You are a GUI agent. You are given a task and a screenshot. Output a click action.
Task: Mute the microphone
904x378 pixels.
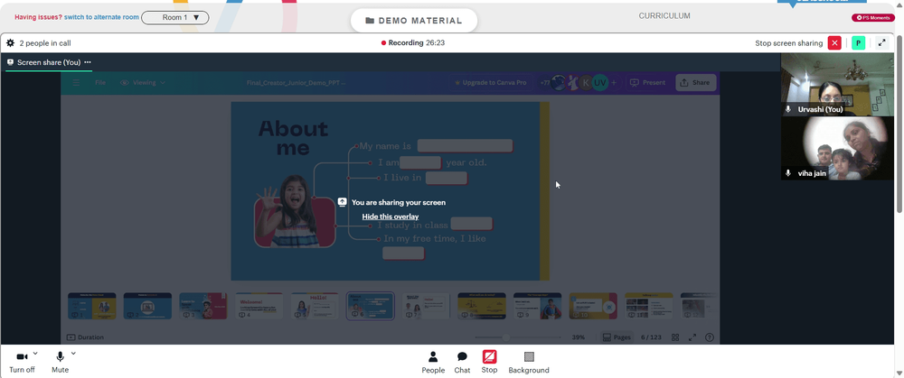[x=60, y=363]
